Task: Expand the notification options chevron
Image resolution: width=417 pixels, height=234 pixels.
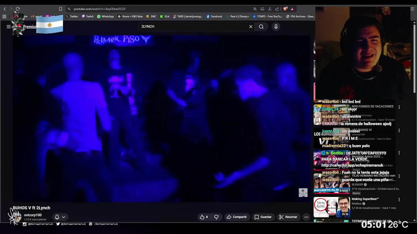Action: [64, 217]
